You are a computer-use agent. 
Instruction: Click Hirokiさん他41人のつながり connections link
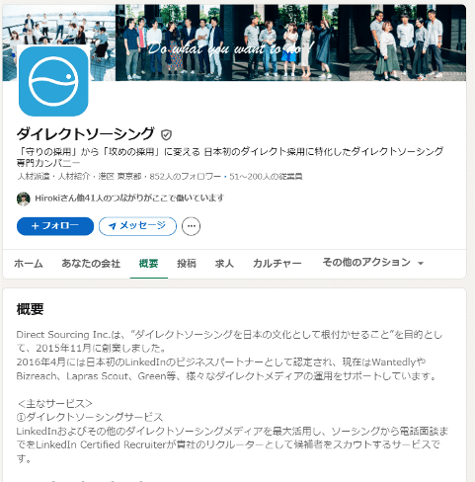[x=129, y=199]
